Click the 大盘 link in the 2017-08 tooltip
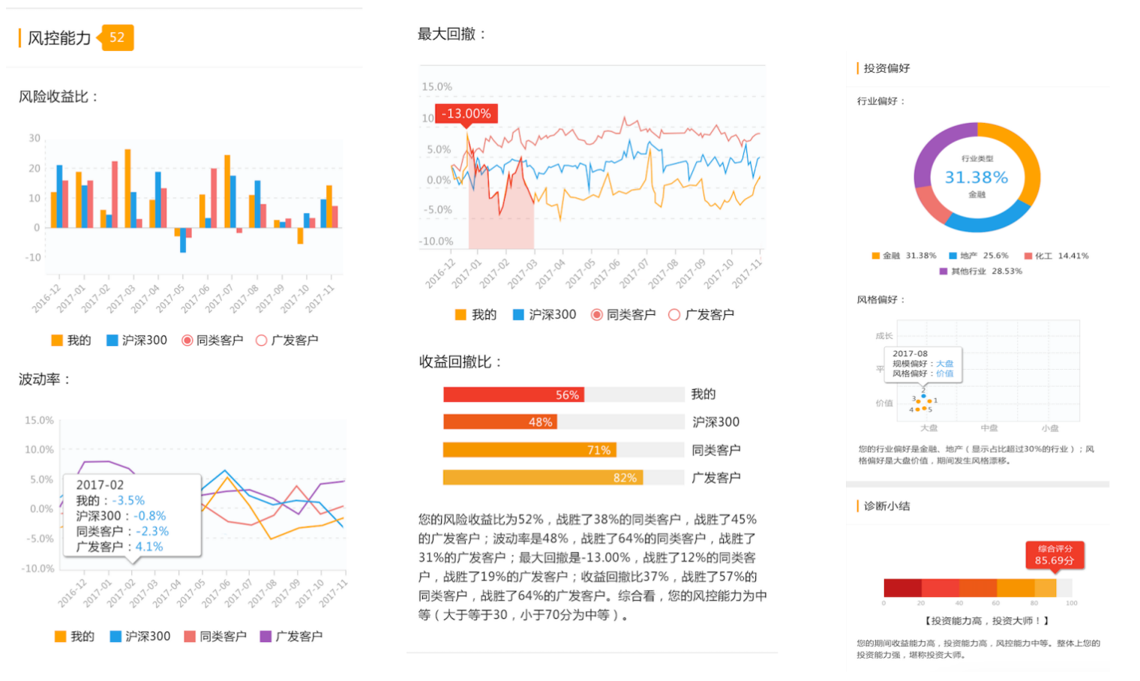The width and height of the screenshot is (1140, 681). (943, 364)
